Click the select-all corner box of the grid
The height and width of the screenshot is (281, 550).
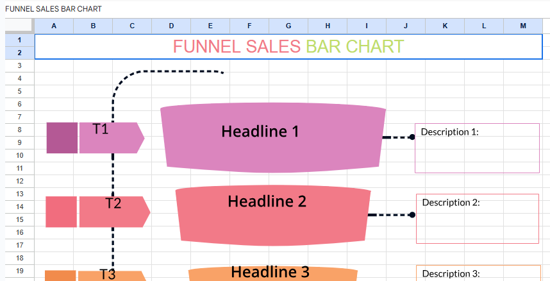coord(19,26)
